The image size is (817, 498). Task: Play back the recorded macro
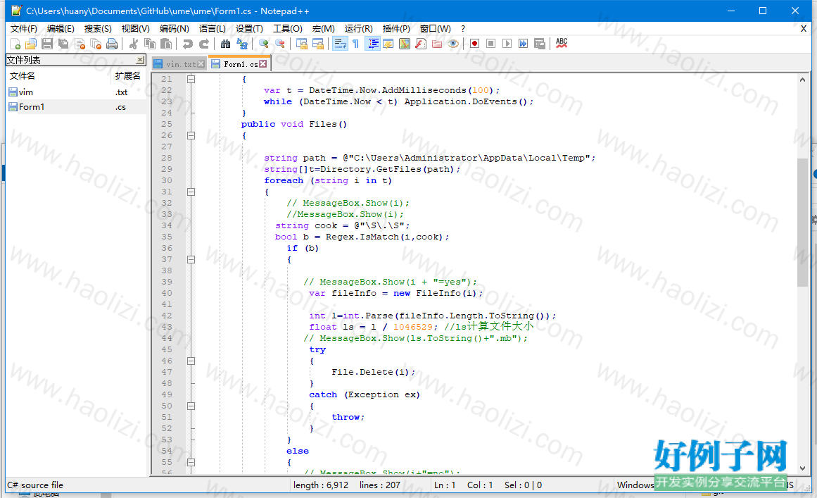pyautogui.click(x=507, y=44)
